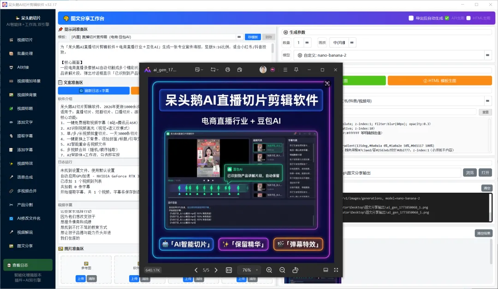This screenshot has height=289, width=498.
Task: Open 视频换背景 sidebar entry
Action: coord(27,94)
